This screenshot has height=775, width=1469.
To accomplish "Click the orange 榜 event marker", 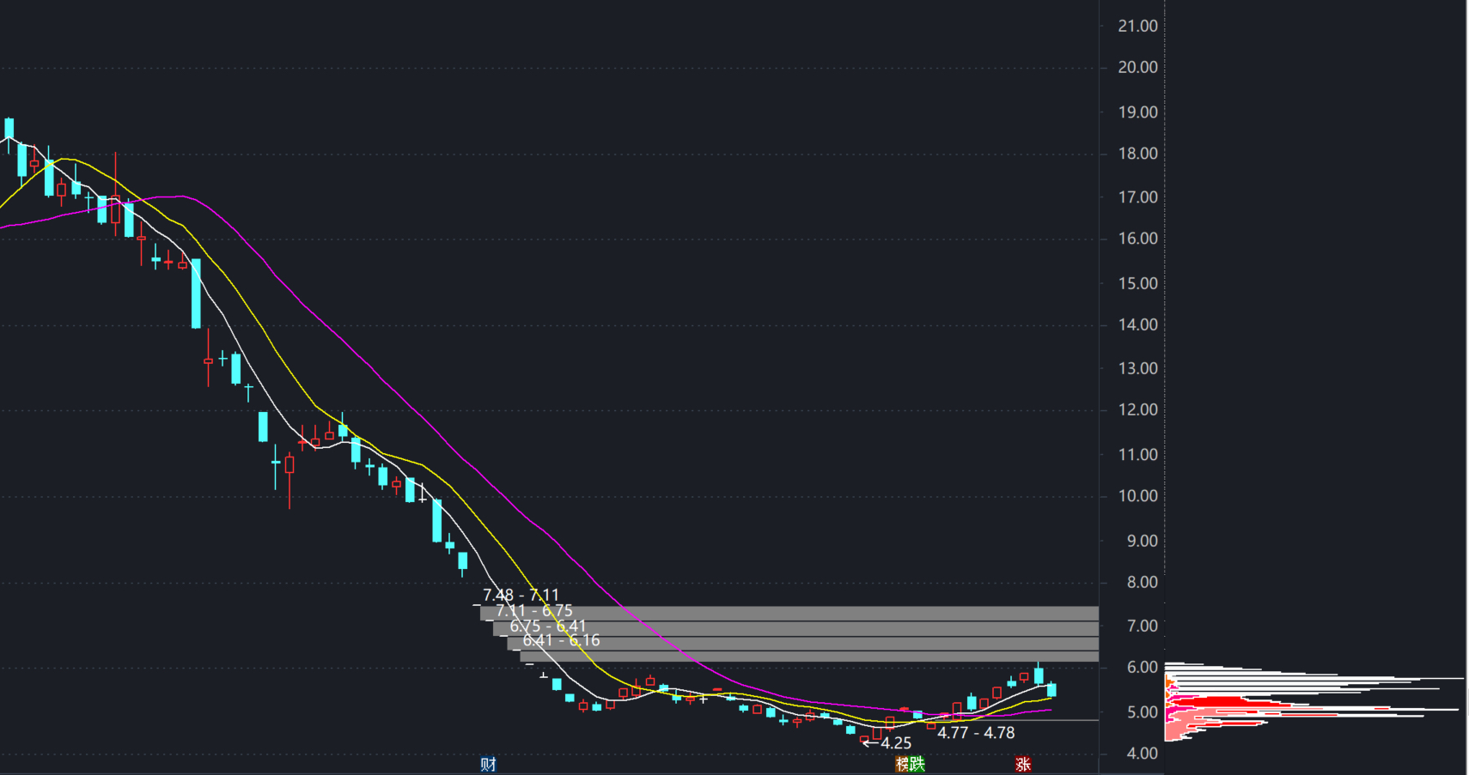I will (x=902, y=764).
